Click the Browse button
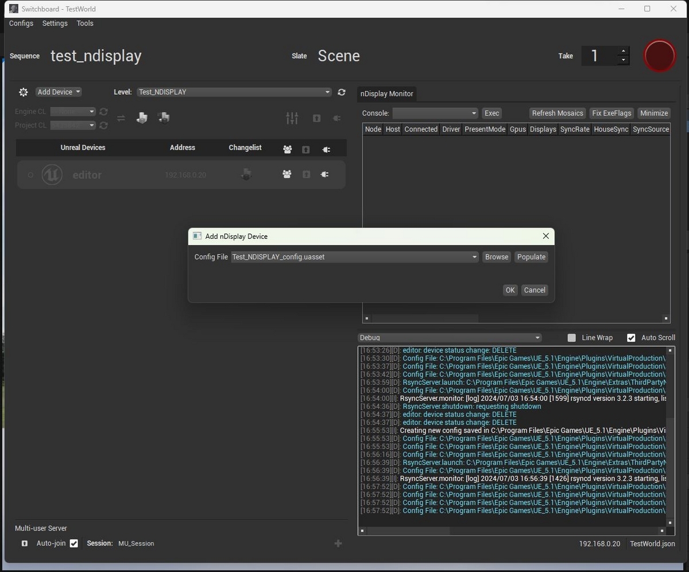This screenshot has height=572, width=689. click(497, 257)
